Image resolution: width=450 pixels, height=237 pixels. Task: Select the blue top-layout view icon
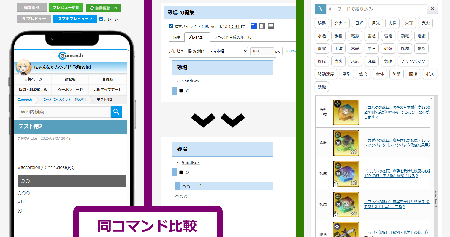pyautogui.click(x=254, y=26)
